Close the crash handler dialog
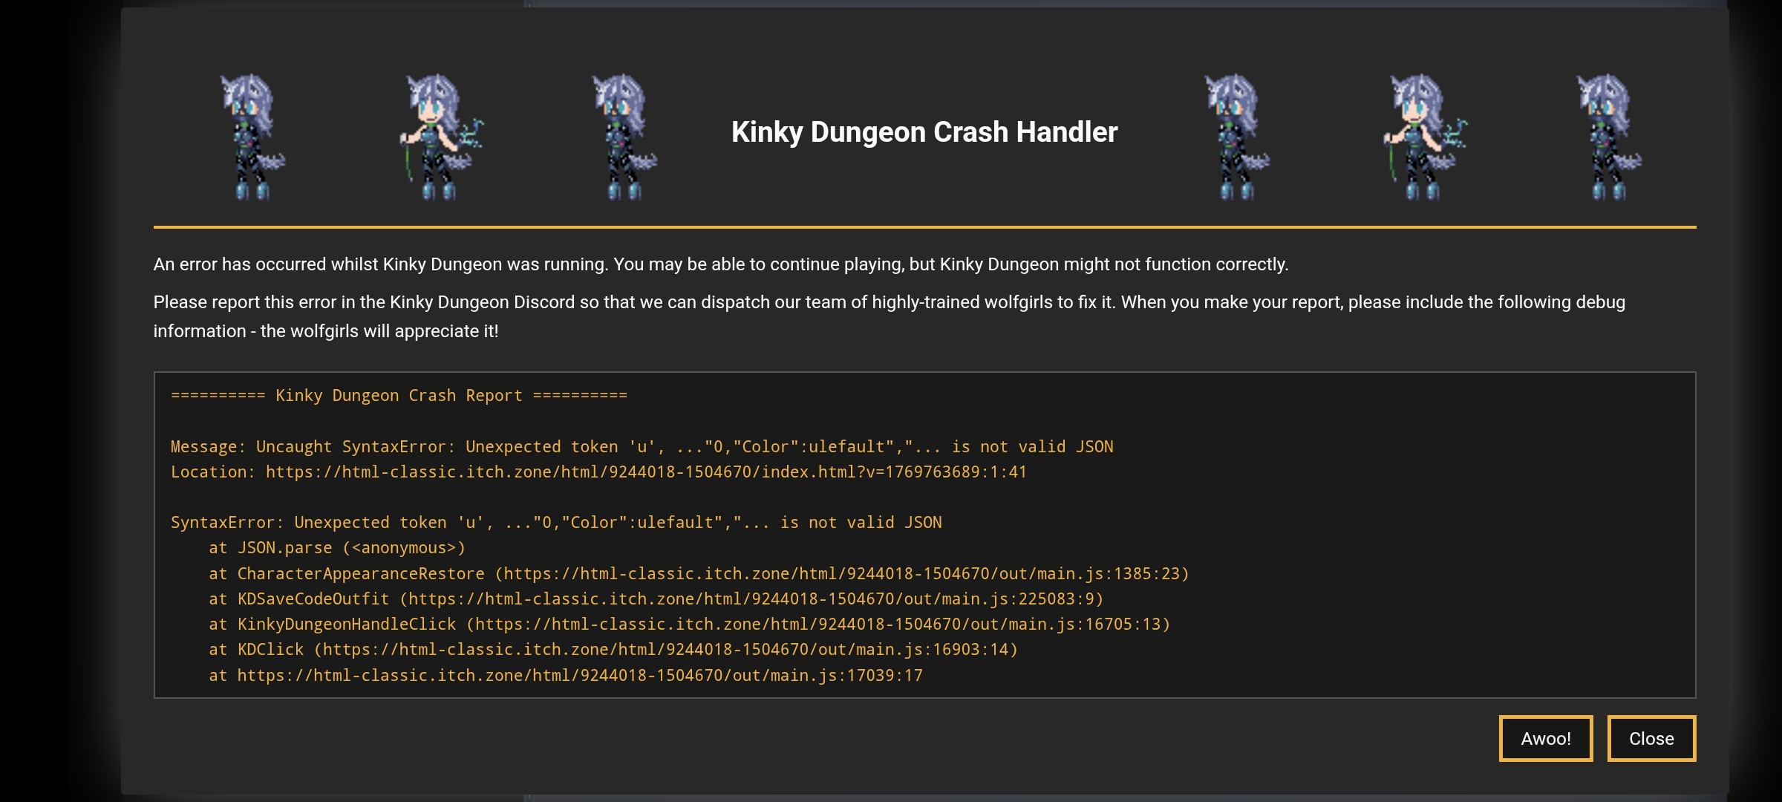Screen dimensions: 1782x802 [1651, 738]
